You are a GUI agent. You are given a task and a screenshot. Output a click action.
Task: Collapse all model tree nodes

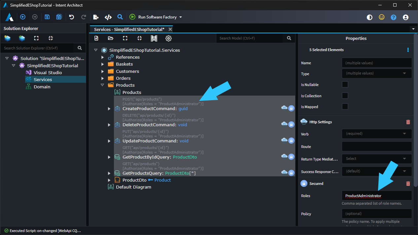139,38
